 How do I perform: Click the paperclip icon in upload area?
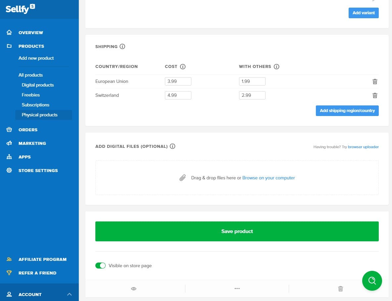182,178
